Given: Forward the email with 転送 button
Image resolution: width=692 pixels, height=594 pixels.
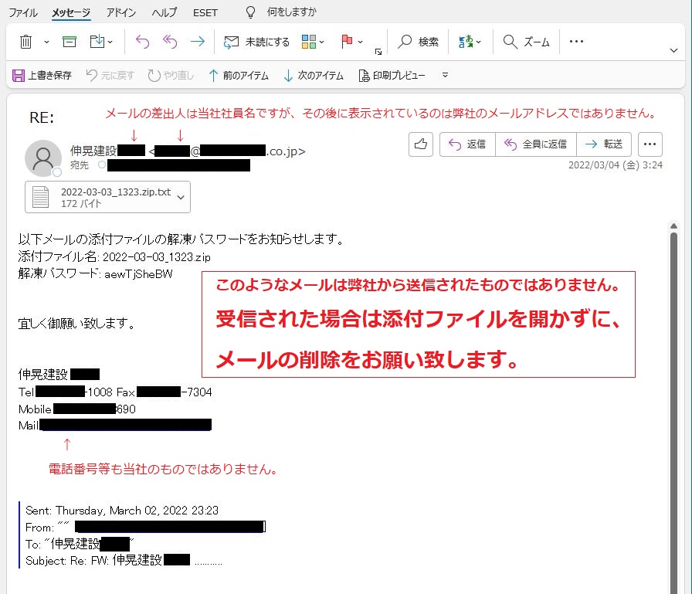Looking at the screenshot, I should (605, 144).
